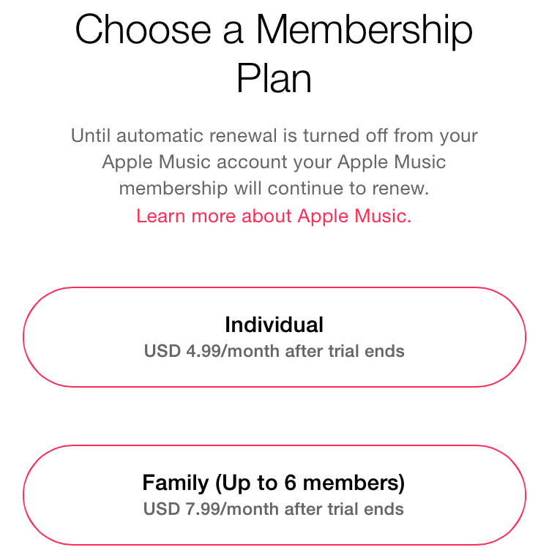Click the membership will continue to renew line

(274, 188)
